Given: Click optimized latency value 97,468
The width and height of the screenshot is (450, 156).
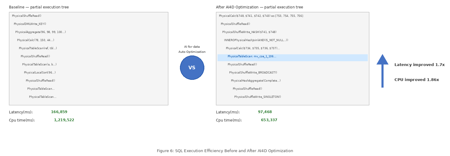Looking at the screenshot, I should point(265,112).
